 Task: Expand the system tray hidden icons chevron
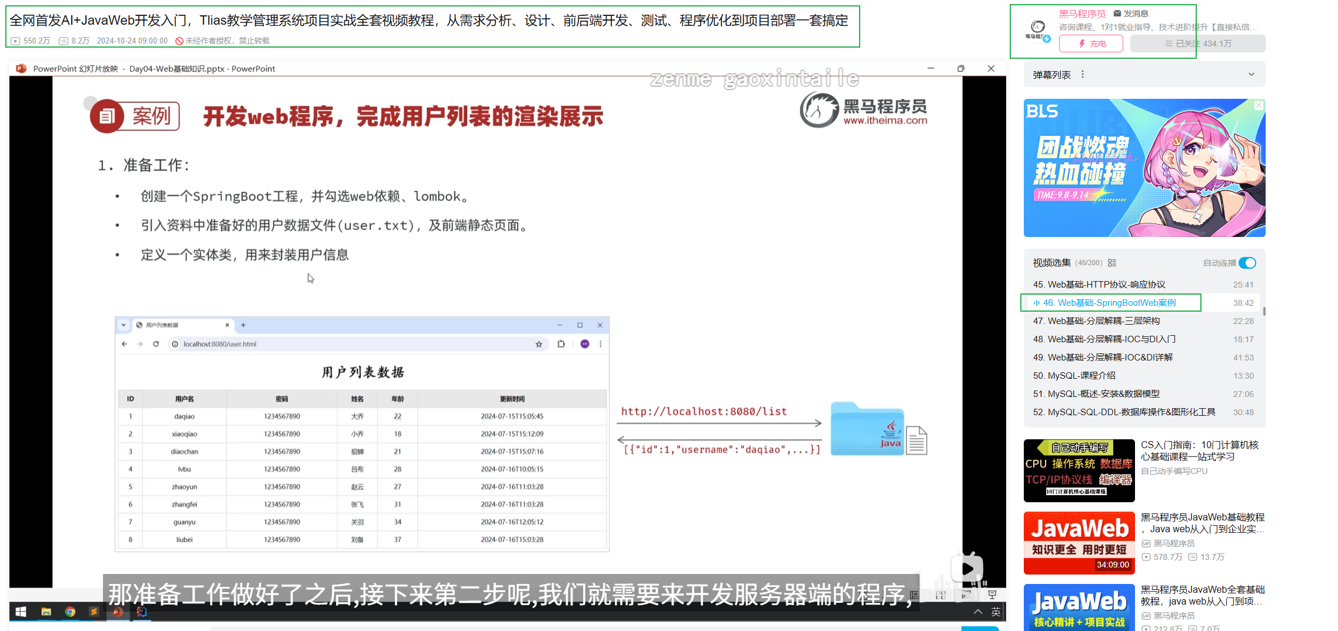978,612
